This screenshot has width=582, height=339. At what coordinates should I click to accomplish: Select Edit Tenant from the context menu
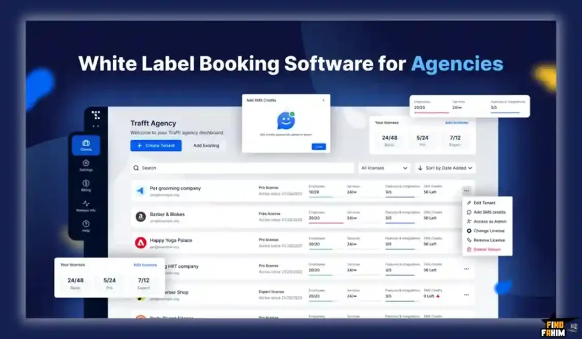tap(484, 203)
